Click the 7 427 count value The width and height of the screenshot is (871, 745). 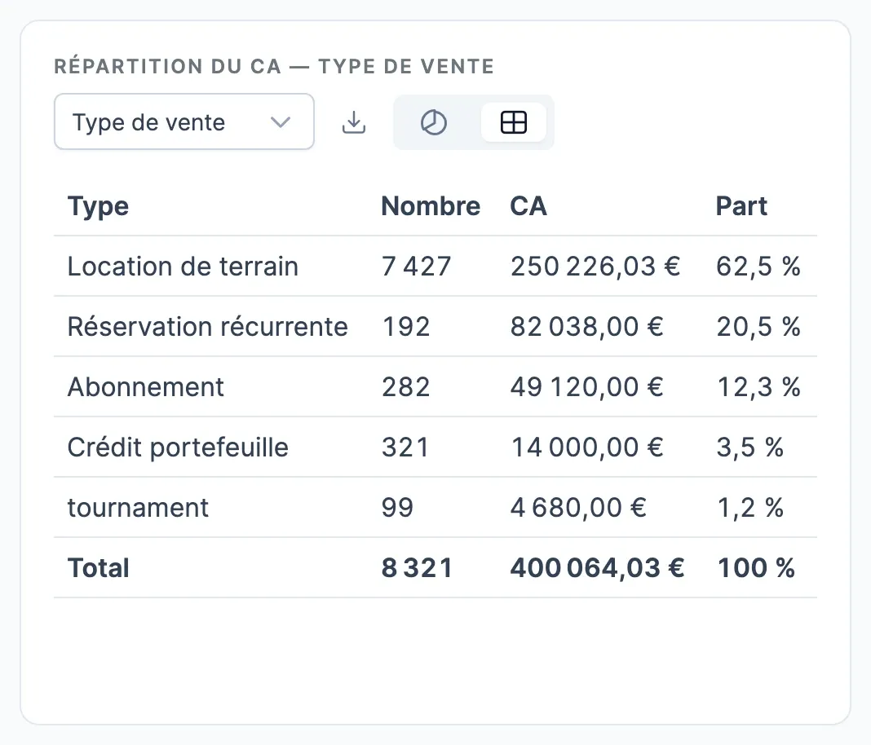pyautogui.click(x=416, y=267)
